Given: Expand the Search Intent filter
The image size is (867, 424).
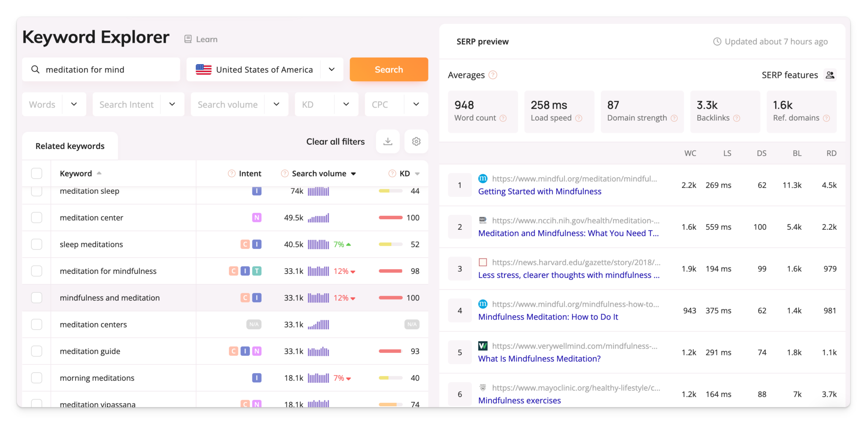Looking at the screenshot, I should pyautogui.click(x=138, y=104).
